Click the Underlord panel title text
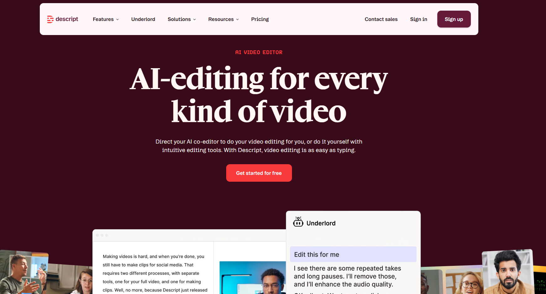 tap(321, 223)
